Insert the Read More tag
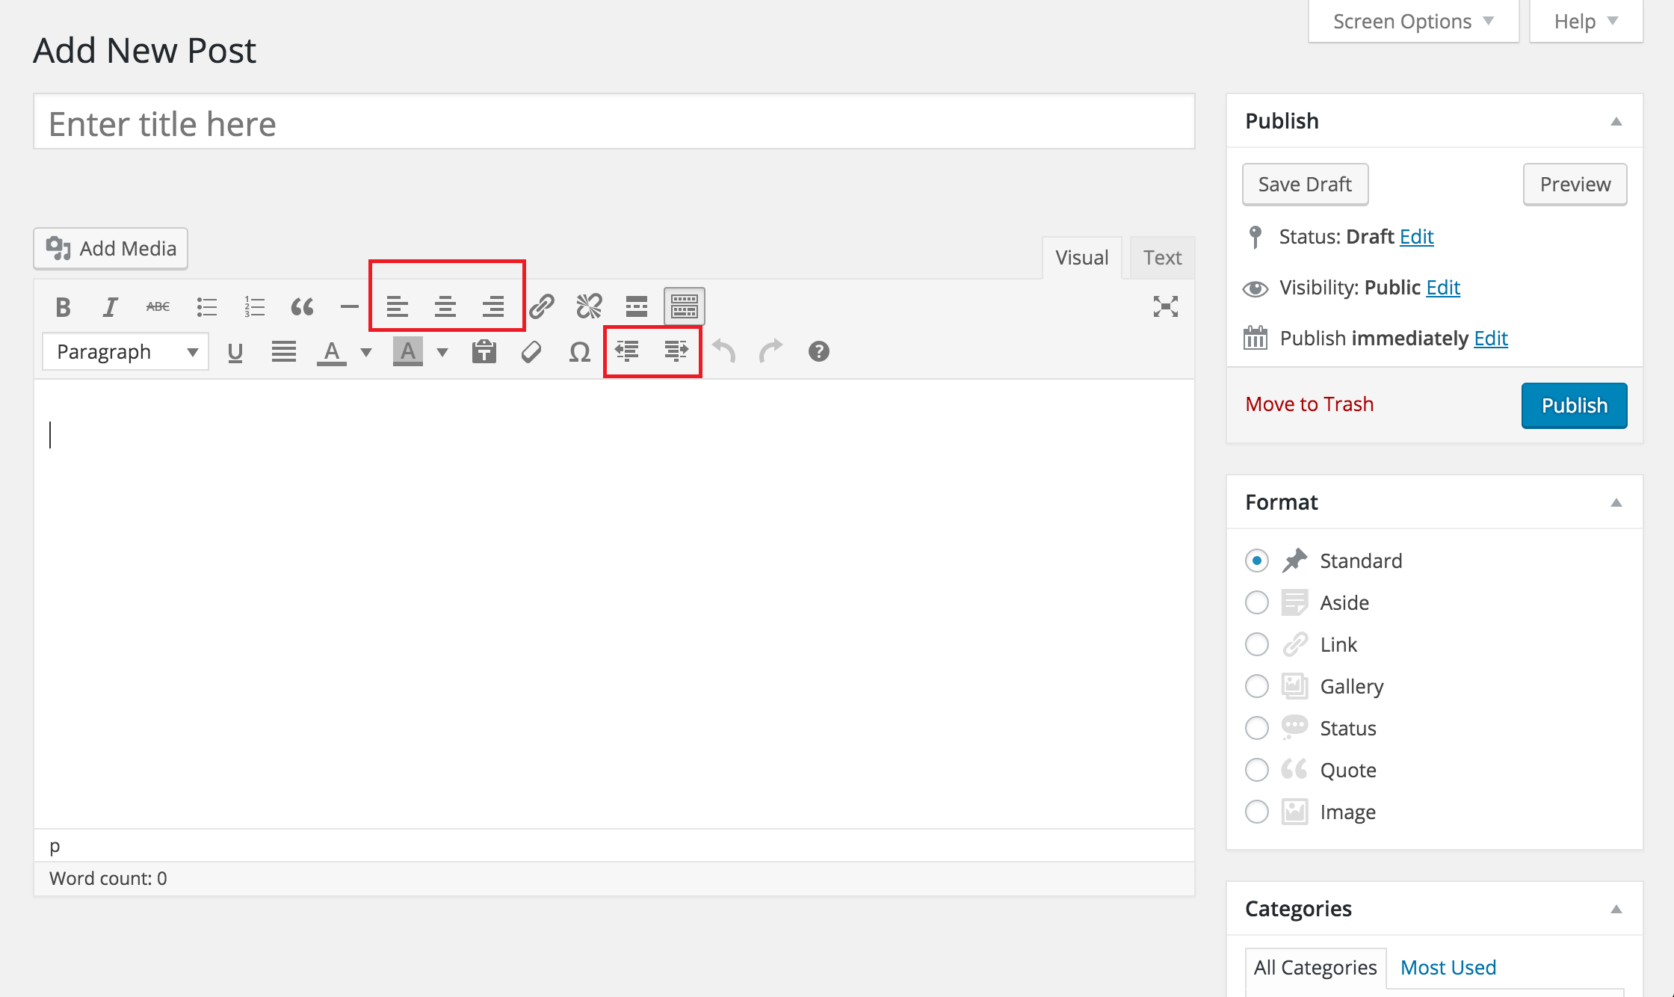 636,306
